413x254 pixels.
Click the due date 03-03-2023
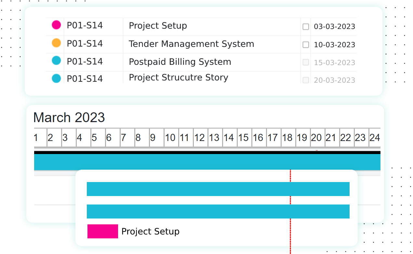tap(334, 26)
